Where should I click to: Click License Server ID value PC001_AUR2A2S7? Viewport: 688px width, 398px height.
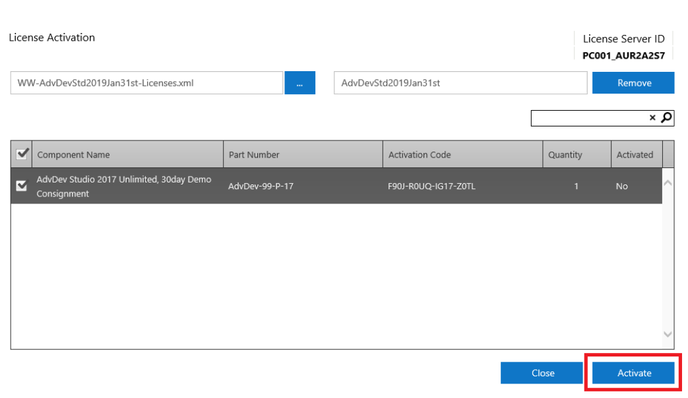coord(623,55)
